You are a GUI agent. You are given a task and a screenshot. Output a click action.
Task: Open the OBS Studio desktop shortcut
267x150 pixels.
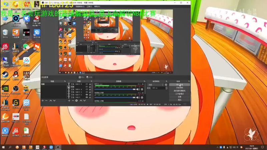(16, 90)
